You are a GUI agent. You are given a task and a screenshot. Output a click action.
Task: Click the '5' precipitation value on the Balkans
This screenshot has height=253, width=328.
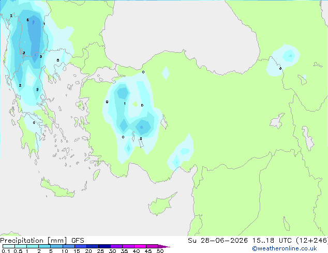click(27, 20)
